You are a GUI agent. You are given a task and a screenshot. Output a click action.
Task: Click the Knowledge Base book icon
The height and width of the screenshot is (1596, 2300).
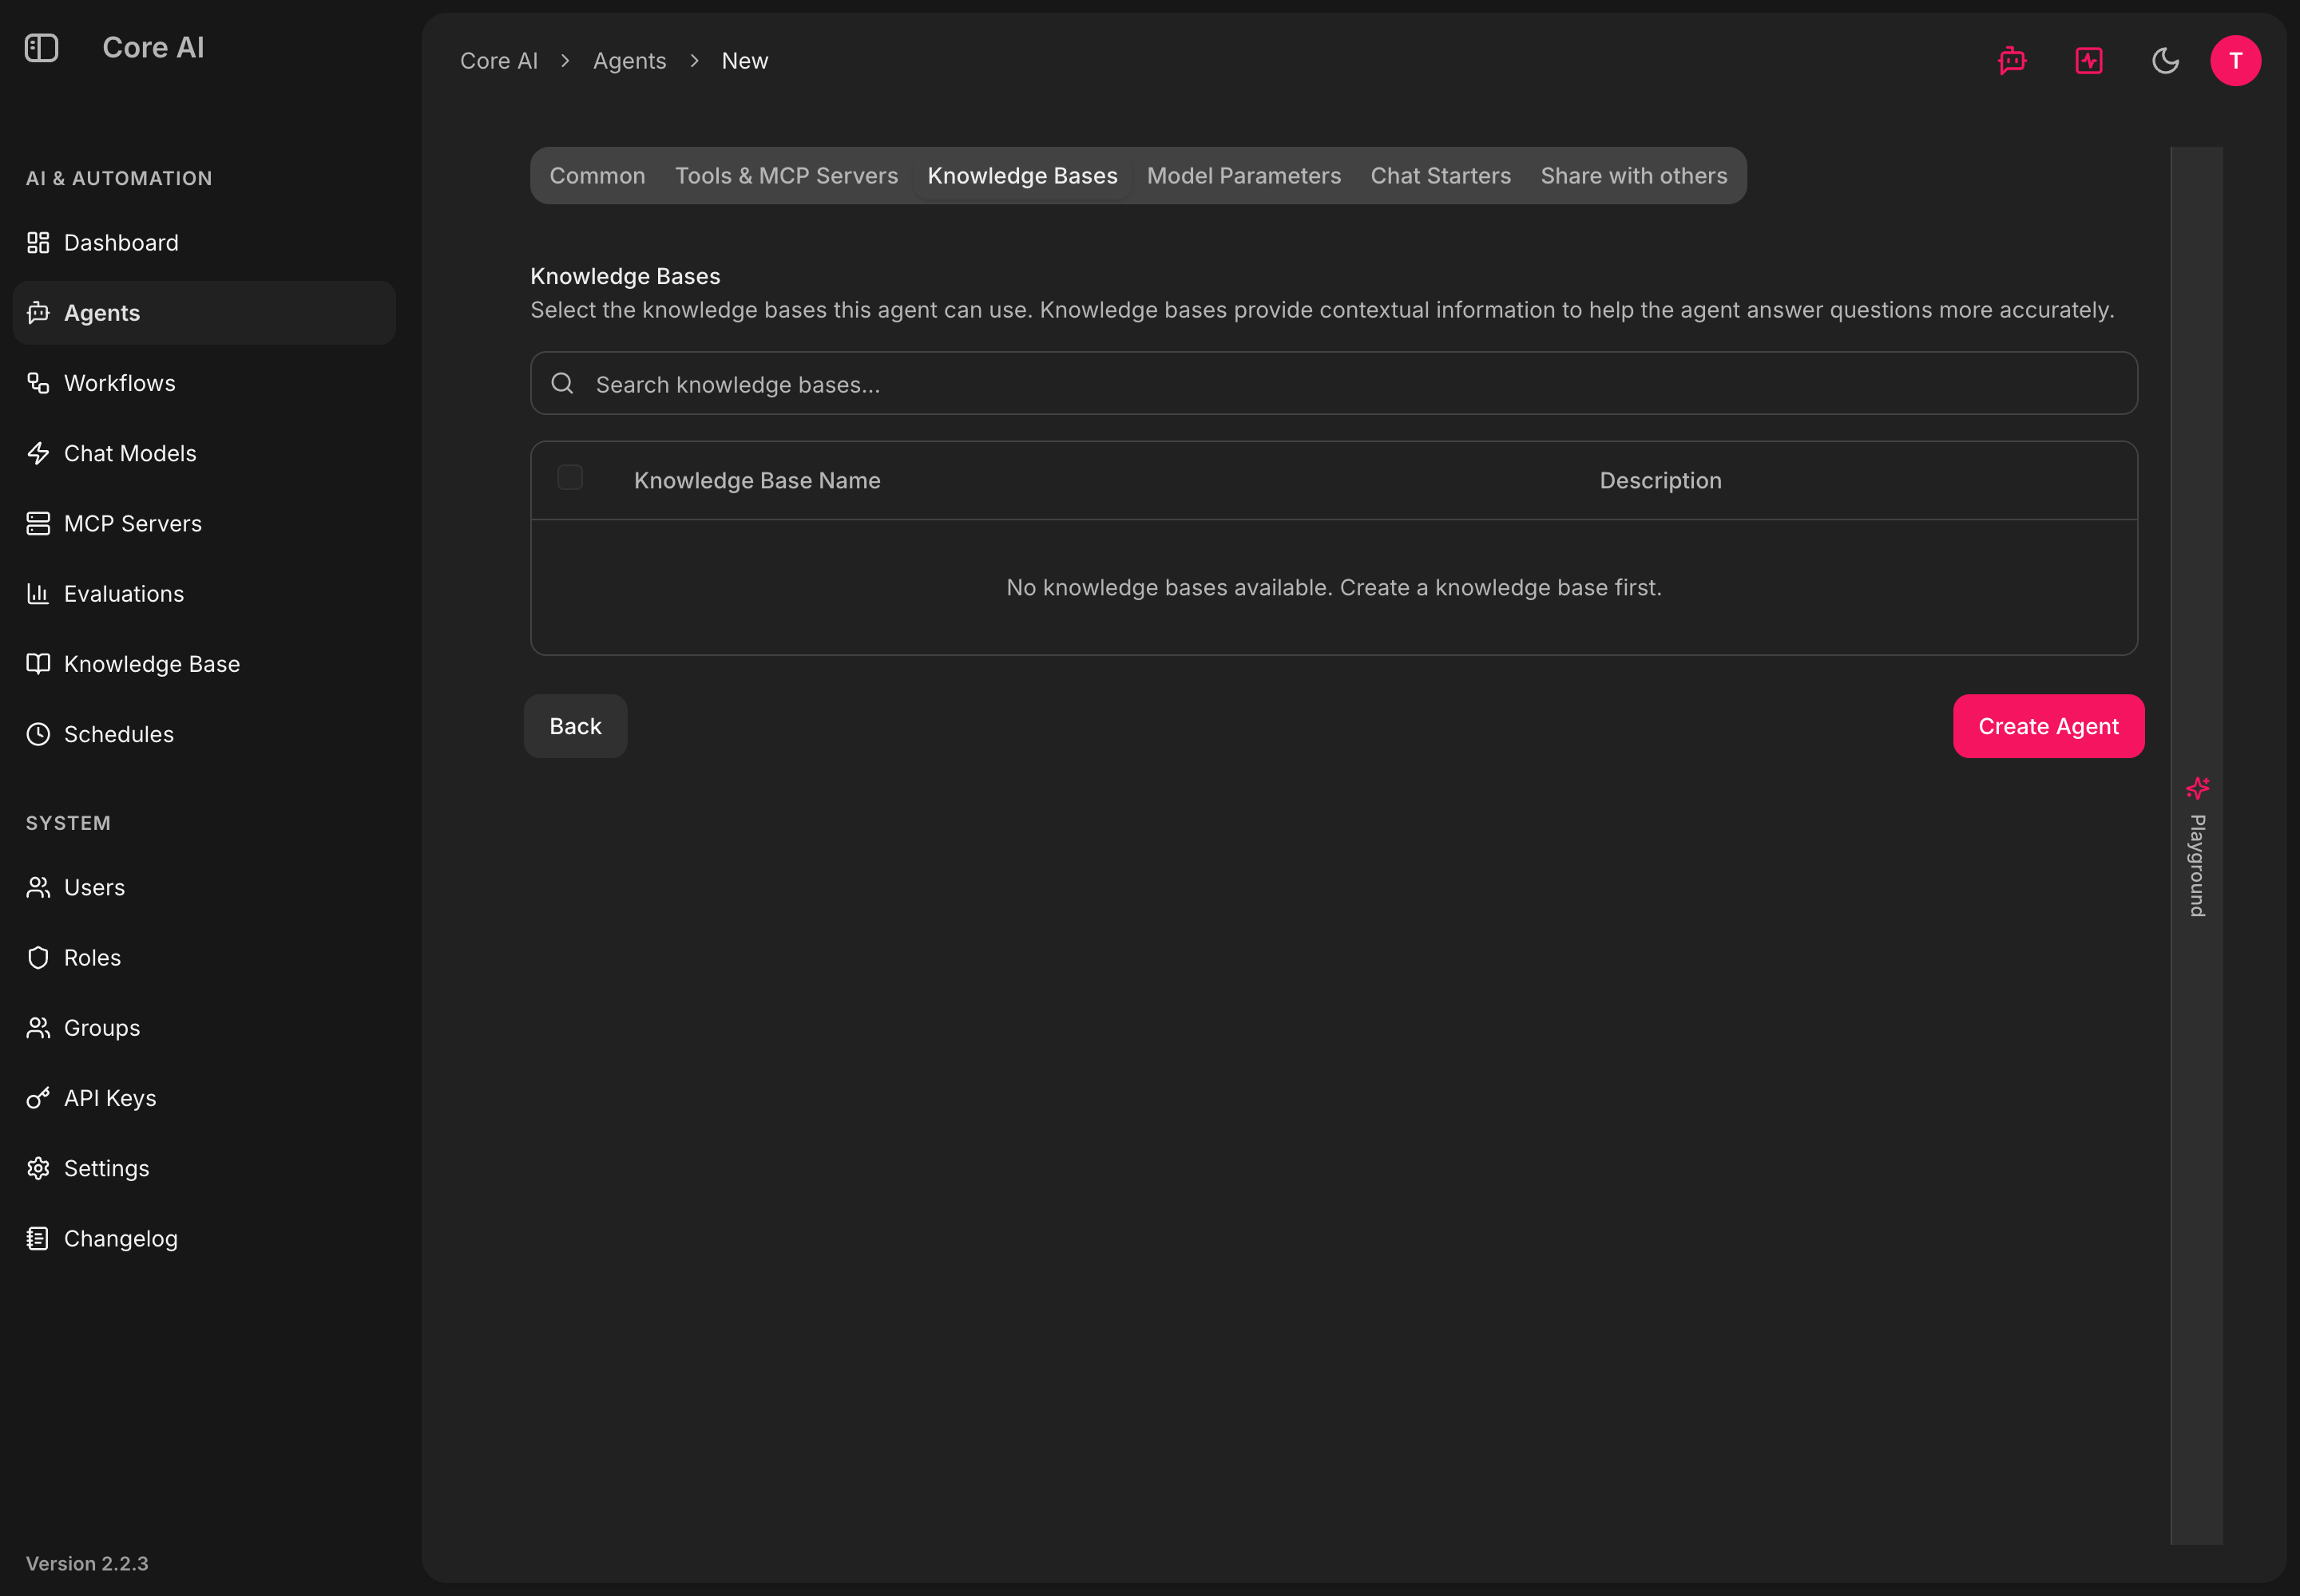pos(38,664)
